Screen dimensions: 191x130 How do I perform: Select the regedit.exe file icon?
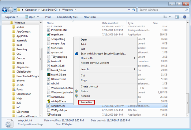pos(49,34)
